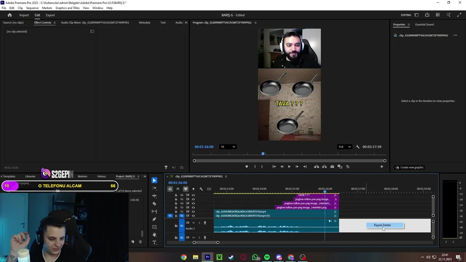Select the Rectangle tool
The height and width of the screenshot is (262, 466).
point(154,227)
